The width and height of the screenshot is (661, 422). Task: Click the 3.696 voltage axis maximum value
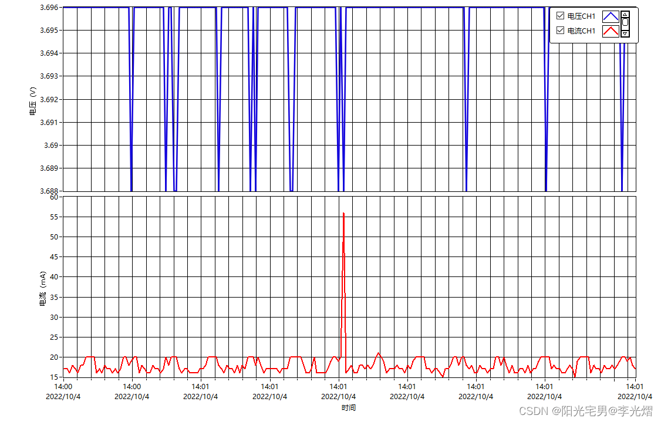pyautogui.click(x=49, y=7)
